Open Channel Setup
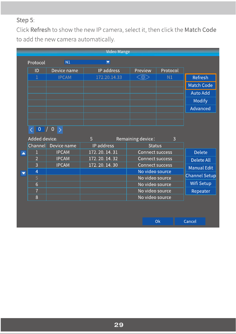This screenshot has width=236, height=334. 201,176
